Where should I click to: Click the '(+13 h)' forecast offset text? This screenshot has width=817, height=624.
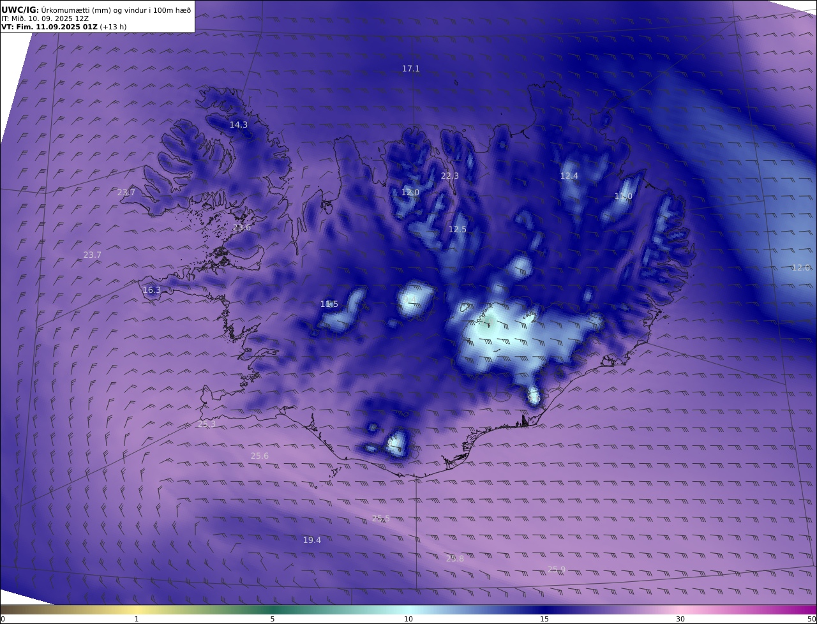[x=114, y=27]
